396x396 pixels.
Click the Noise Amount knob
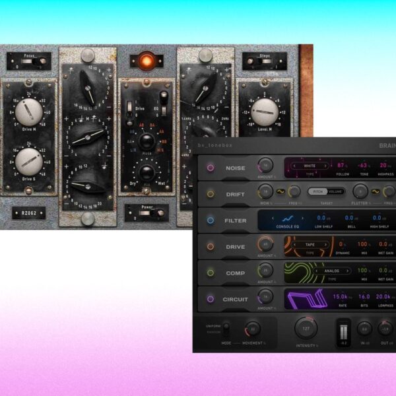pos(265,165)
